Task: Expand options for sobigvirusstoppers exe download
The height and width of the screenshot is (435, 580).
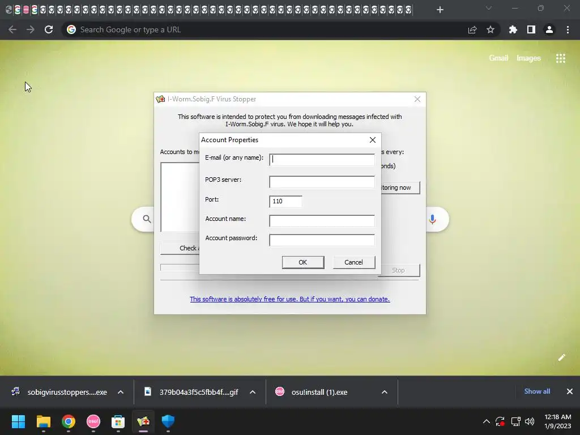Action: click(121, 392)
